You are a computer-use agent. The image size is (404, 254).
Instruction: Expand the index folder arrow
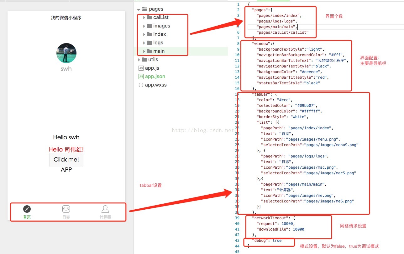click(144, 34)
